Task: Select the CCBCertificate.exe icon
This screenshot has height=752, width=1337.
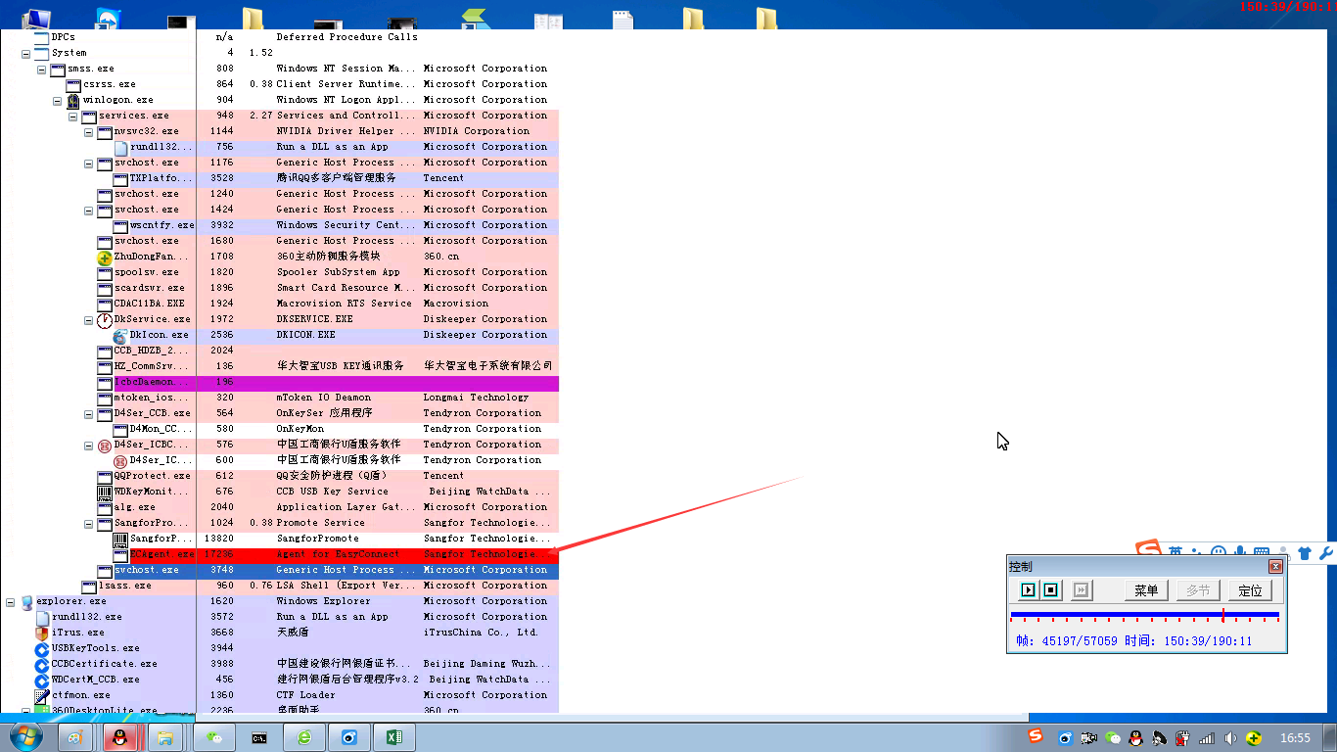Action: (x=42, y=664)
